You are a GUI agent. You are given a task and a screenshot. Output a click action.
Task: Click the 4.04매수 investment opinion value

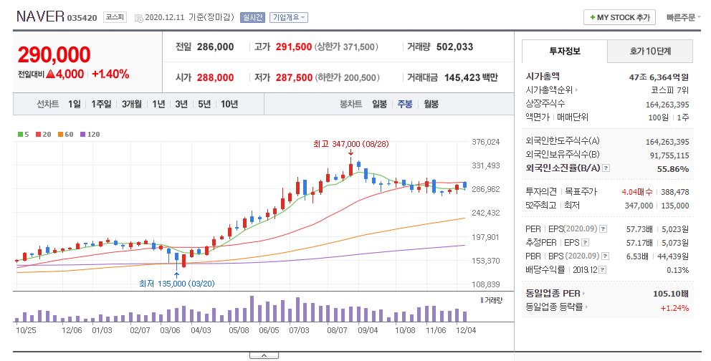click(x=638, y=192)
